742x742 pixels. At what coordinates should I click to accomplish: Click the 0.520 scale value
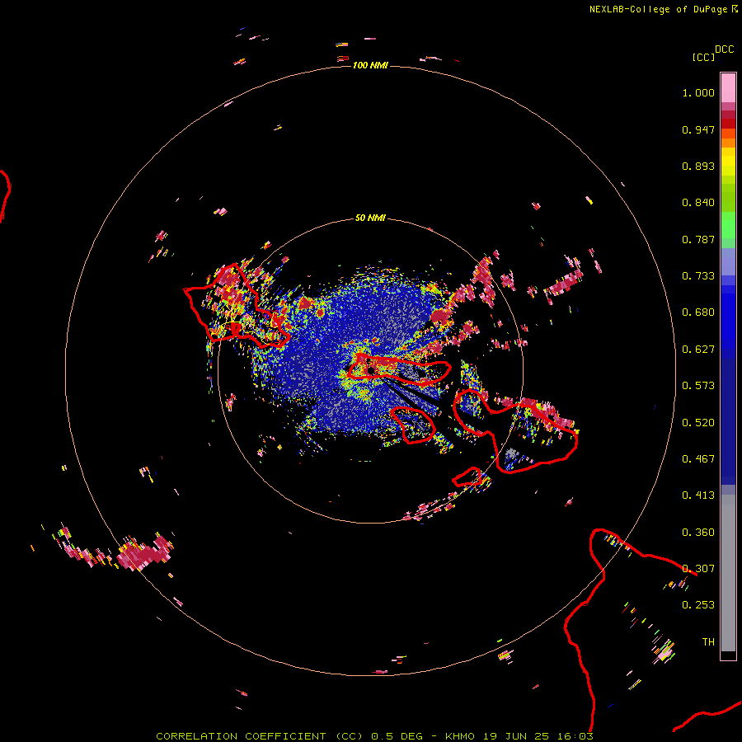pyautogui.click(x=698, y=423)
